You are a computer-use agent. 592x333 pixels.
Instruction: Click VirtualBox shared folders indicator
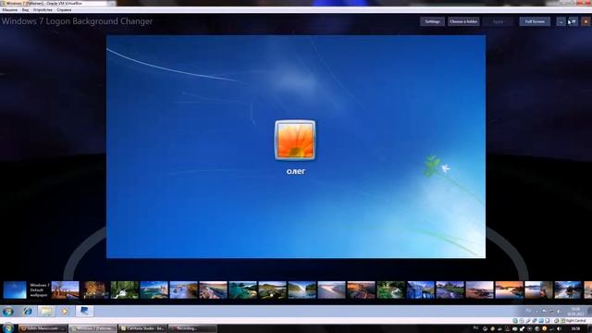541,321
